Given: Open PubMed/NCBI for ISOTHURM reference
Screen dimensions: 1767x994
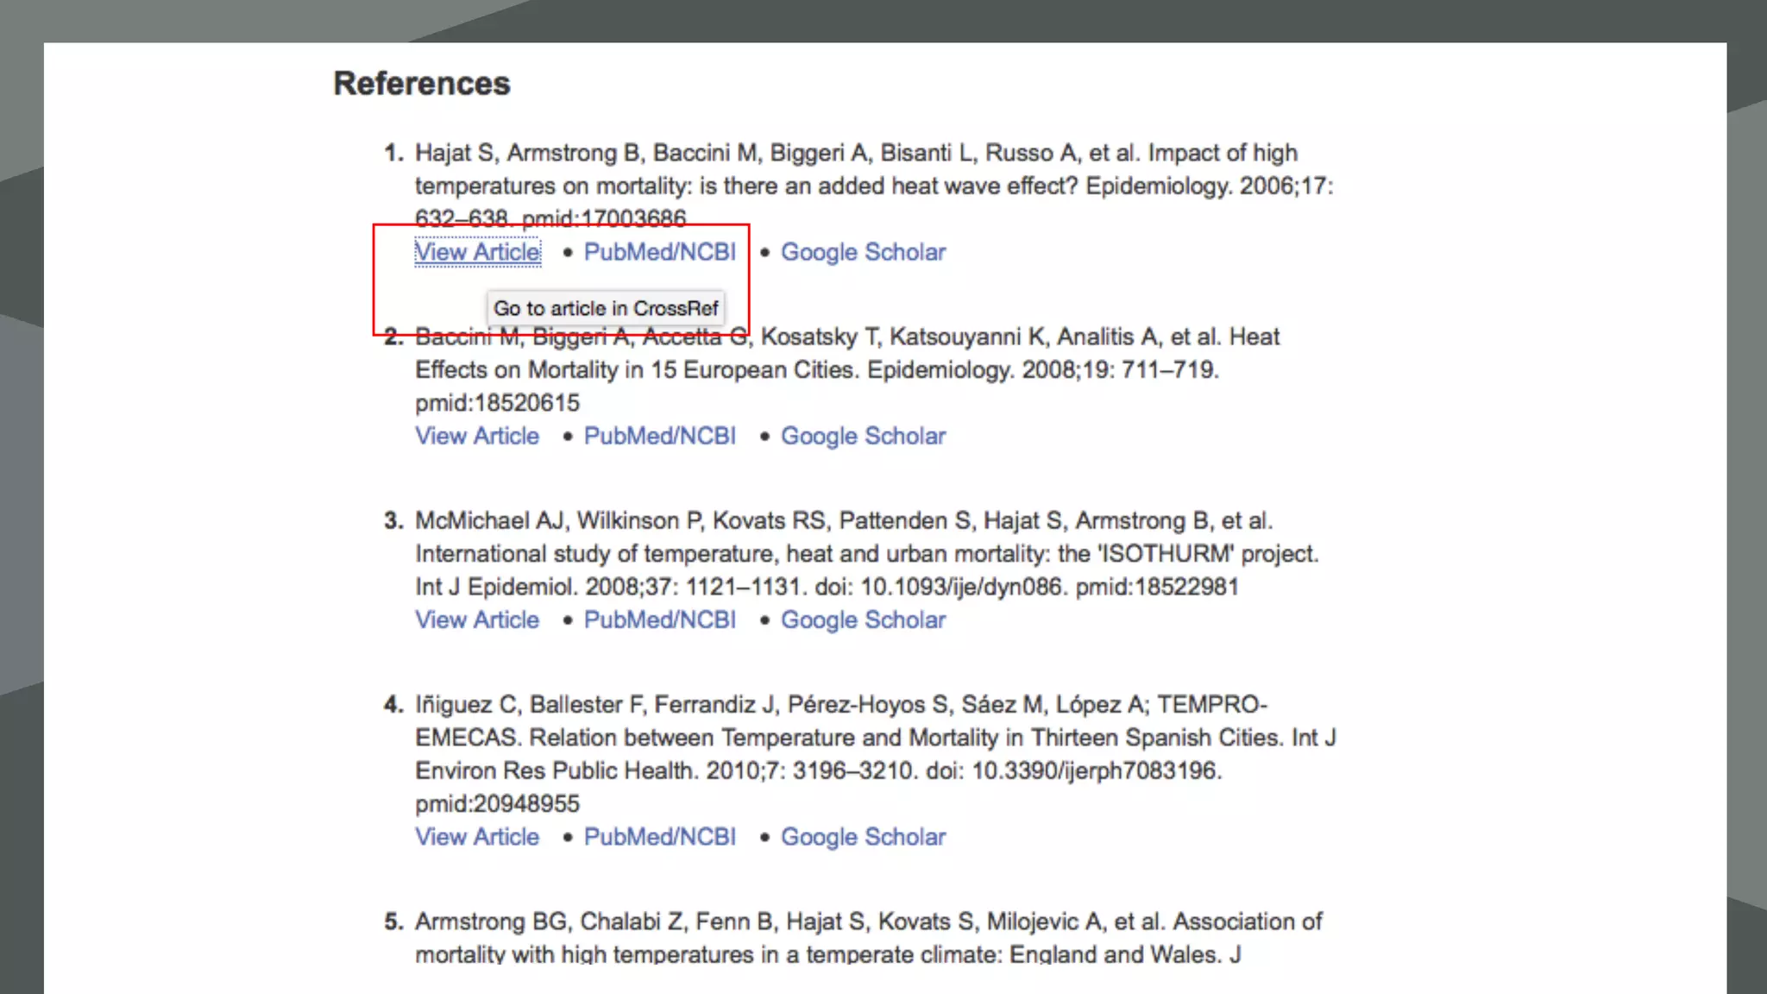Looking at the screenshot, I should click(659, 620).
